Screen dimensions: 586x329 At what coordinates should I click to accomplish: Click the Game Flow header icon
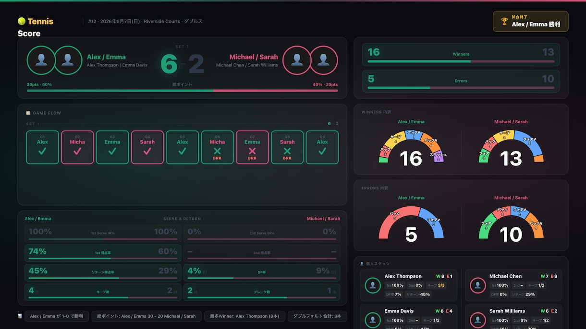28,113
